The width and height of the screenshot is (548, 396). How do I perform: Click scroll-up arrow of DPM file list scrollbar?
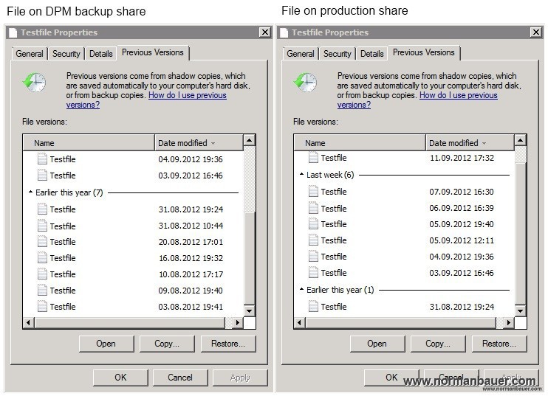(x=250, y=141)
